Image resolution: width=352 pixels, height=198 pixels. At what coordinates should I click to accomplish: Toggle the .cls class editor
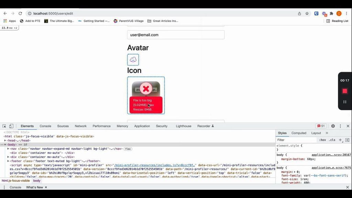point(332,140)
